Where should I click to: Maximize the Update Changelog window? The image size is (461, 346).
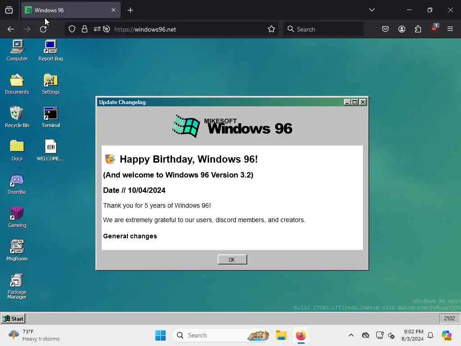click(x=355, y=102)
